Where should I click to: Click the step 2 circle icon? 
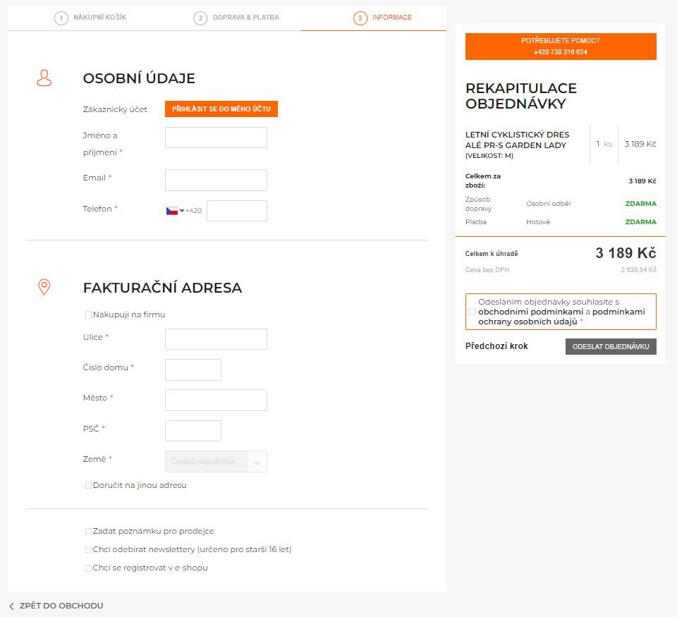(x=200, y=18)
